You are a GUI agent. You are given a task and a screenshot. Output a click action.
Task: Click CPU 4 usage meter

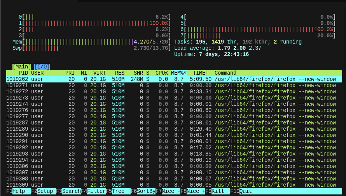tap(258, 17)
